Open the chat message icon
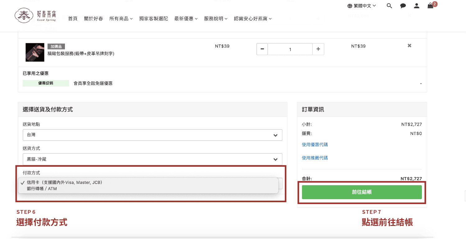The image size is (466, 239). click(x=403, y=6)
